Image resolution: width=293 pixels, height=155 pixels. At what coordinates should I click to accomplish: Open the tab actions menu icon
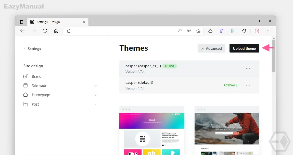pyautogui.click(x=21, y=22)
